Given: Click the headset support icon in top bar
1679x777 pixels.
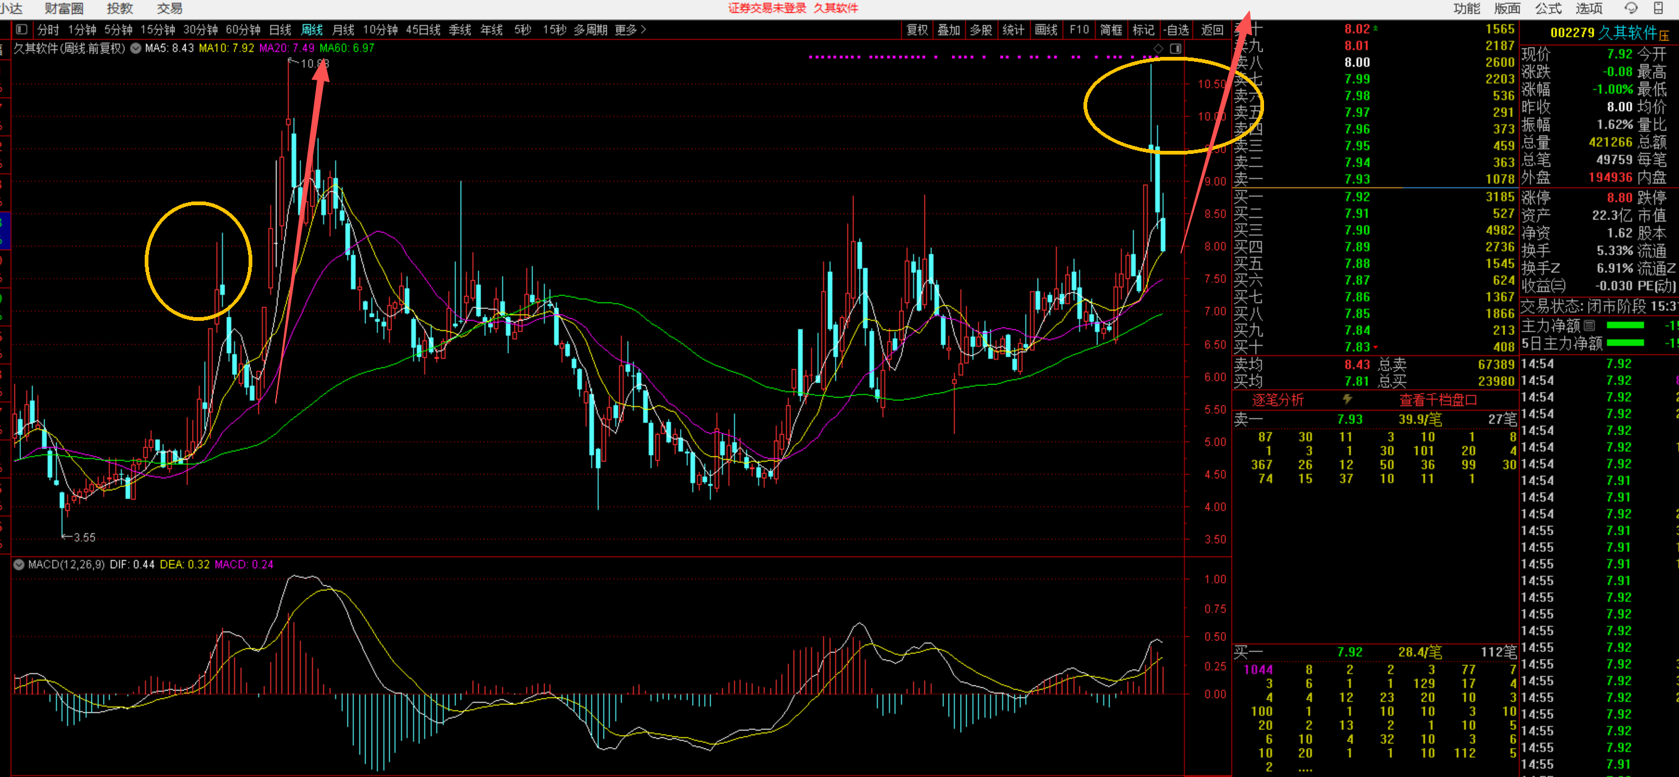Looking at the screenshot, I should click(x=1631, y=9).
